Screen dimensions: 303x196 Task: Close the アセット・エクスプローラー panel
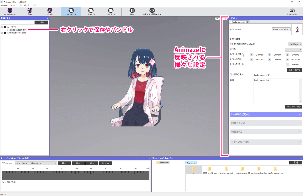click(x=301, y=158)
